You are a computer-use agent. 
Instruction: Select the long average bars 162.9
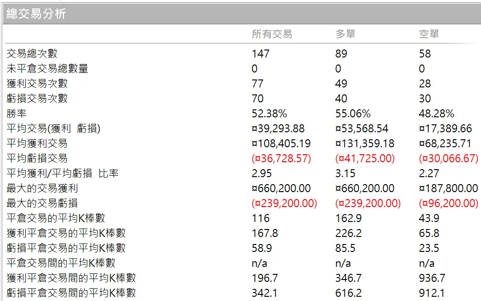tap(347, 218)
